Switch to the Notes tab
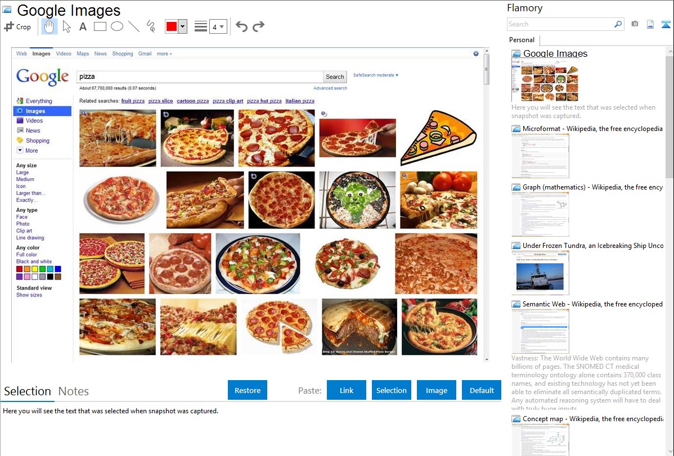 (x=74, y=391)
